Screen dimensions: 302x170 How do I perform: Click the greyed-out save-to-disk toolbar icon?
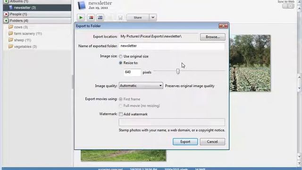tap(120, 18)
